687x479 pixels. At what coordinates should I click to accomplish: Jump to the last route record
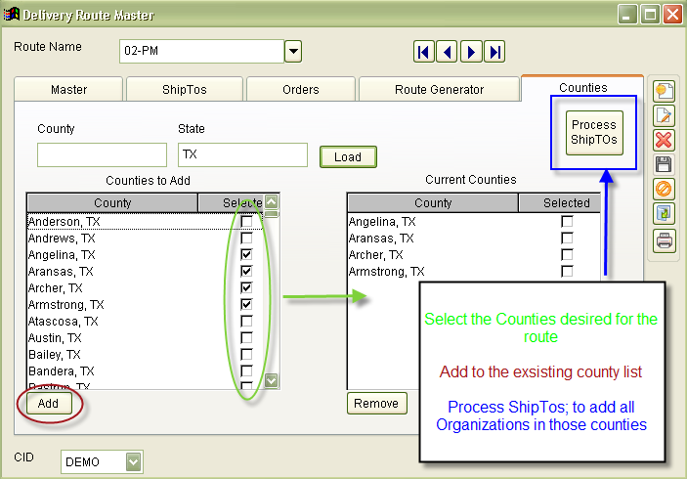(494, 52)
